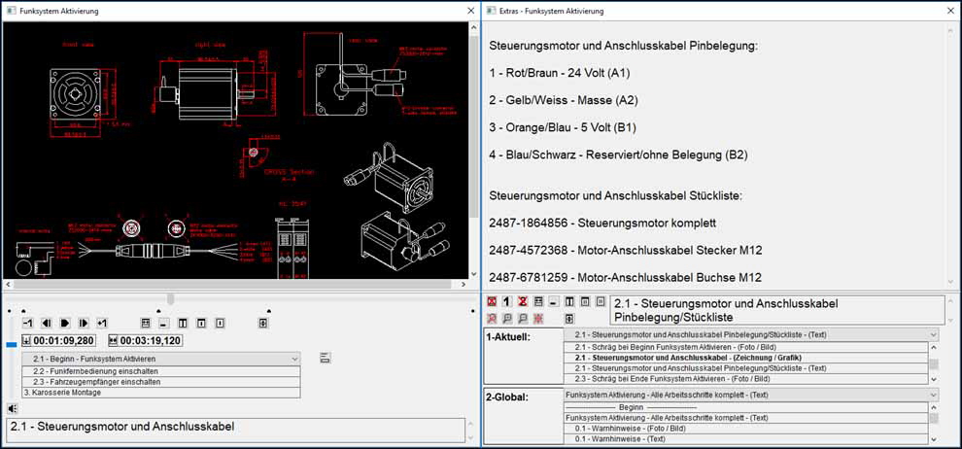Toggle the speaker mute icon
962x449 pixels.
click(x=12, y=408)
